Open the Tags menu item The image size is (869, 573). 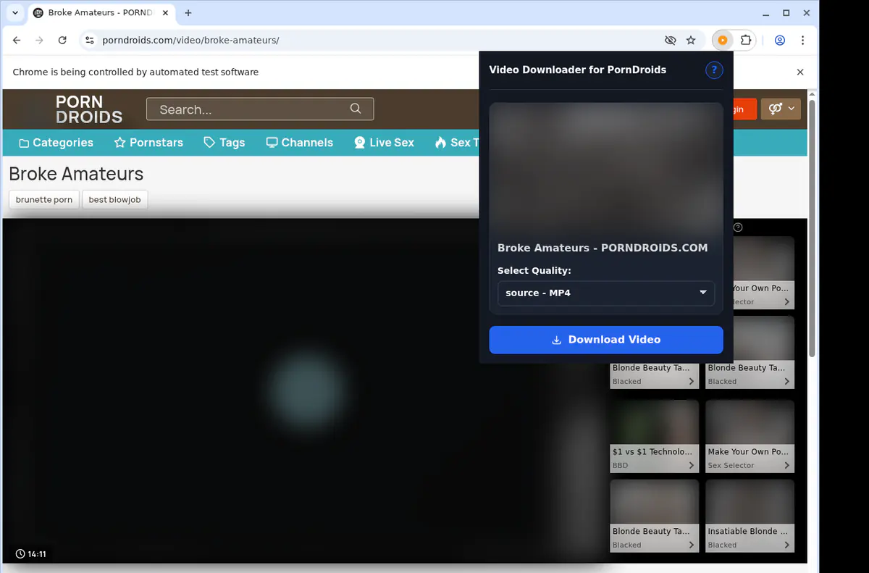click(x=224, y=143)
